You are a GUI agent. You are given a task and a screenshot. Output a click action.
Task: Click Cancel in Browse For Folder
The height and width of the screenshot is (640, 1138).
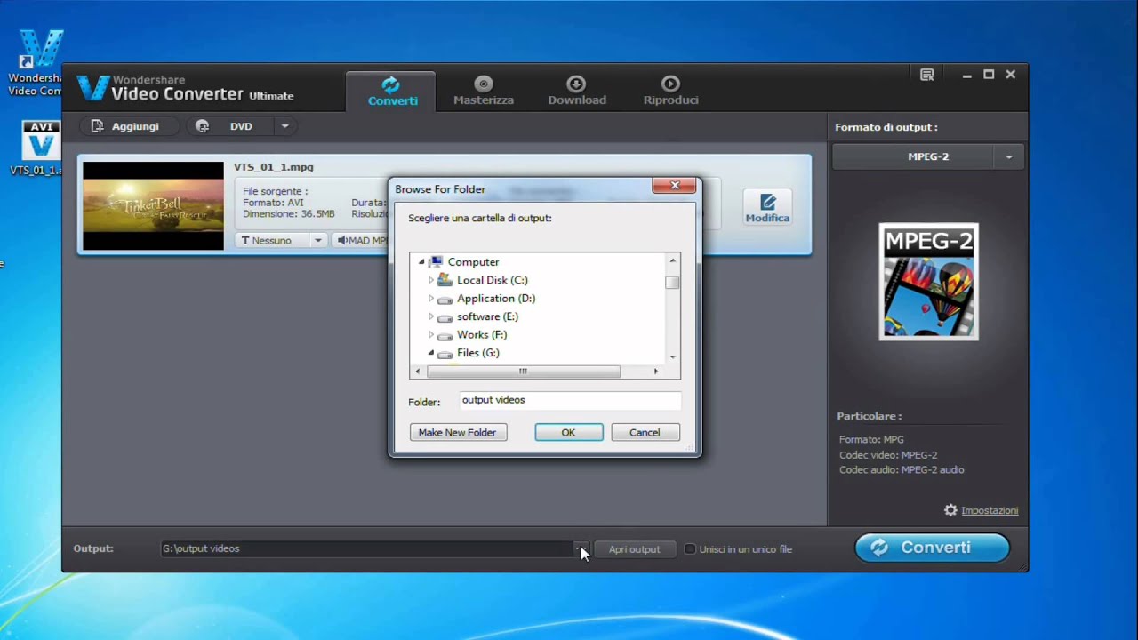click(645, 432)
